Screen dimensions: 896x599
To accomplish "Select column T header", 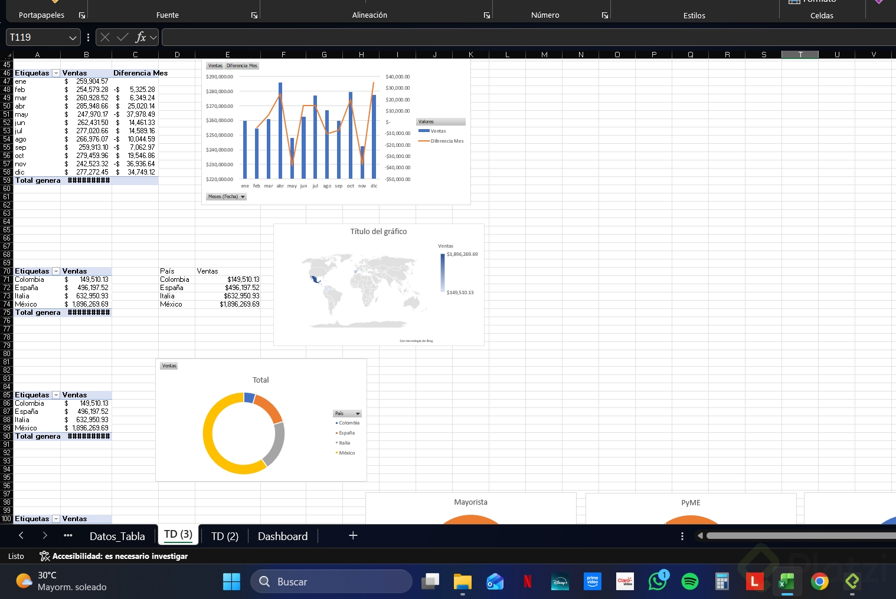I will click(x=800, y=54).
